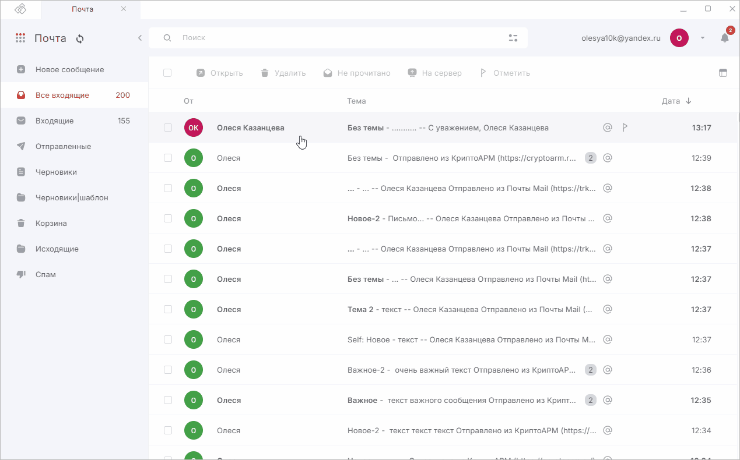Sort by От column header
This screenshot has height=460, width=740.
tap(188, 101)
